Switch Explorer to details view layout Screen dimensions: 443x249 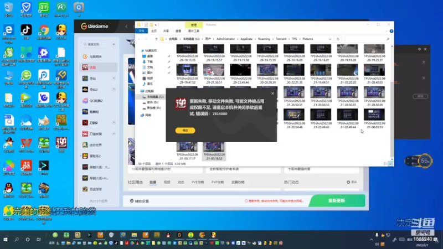click(x=385, y=163)
